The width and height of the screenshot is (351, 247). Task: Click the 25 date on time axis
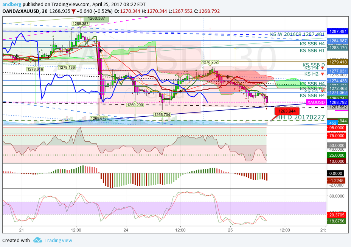[231, 230]
